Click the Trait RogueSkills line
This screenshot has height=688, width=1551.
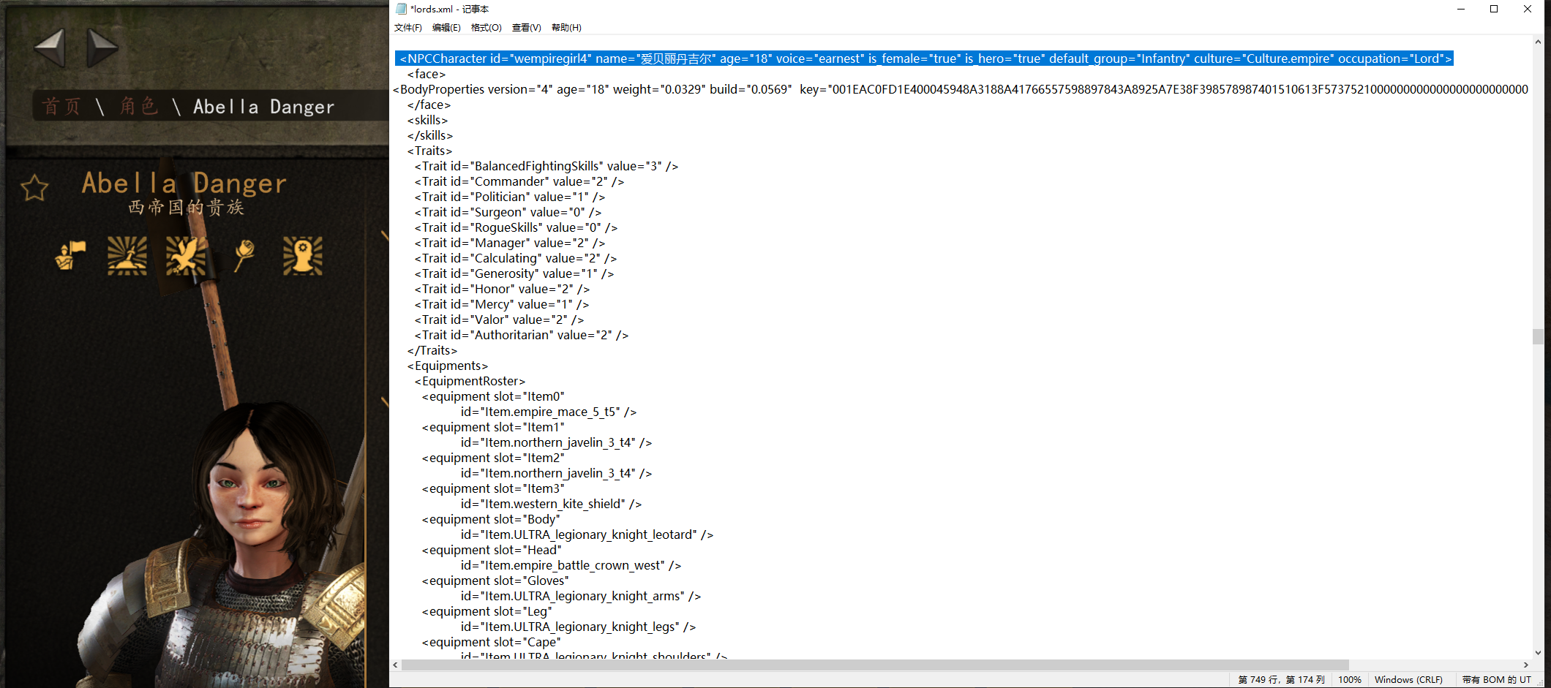(x=516, y=227)
